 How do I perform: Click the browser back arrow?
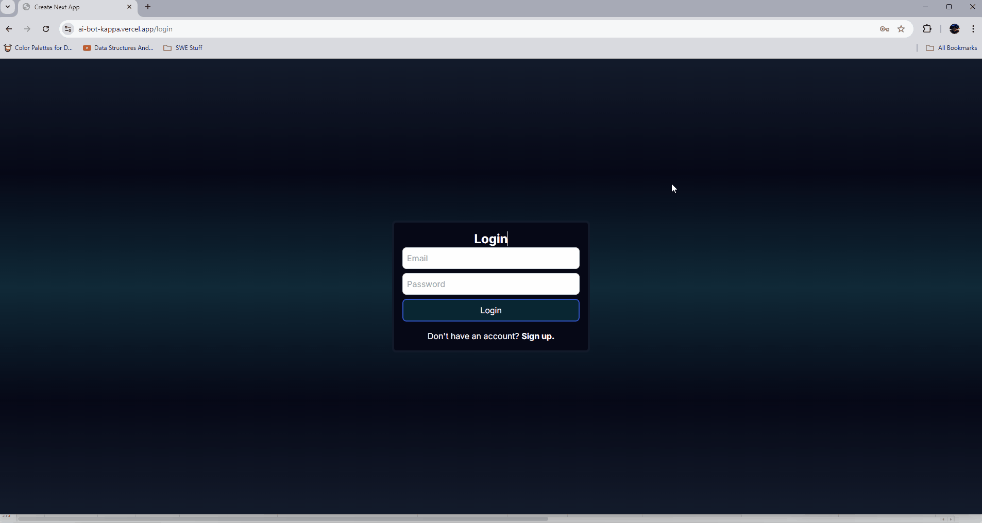pyautogui.click(x=9, y=29)
